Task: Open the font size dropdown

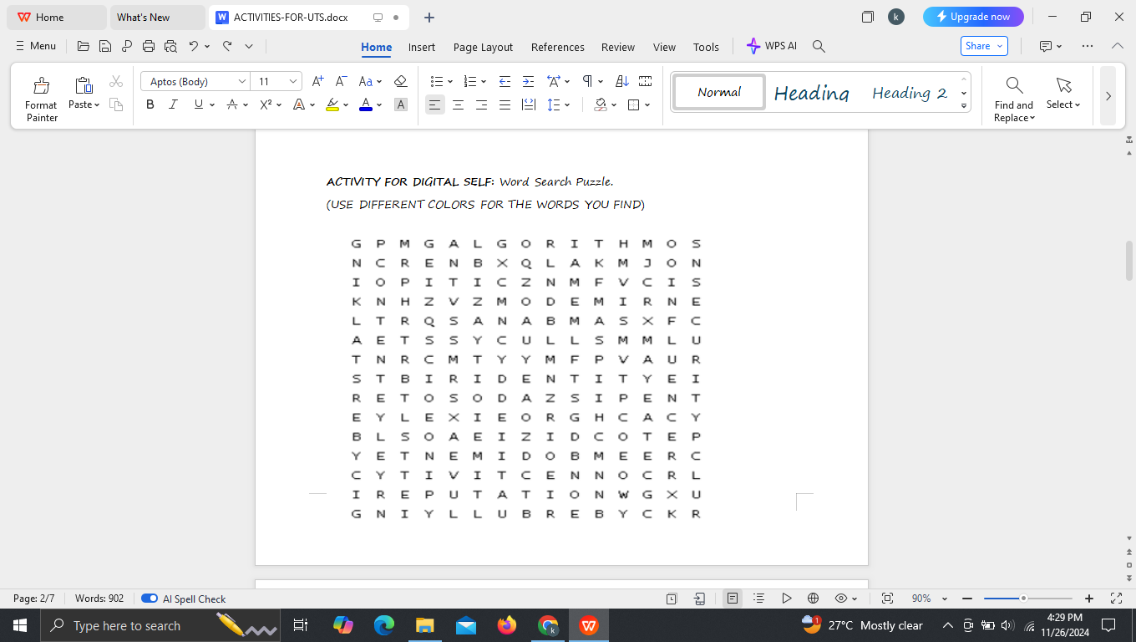Action: [292, 80]
